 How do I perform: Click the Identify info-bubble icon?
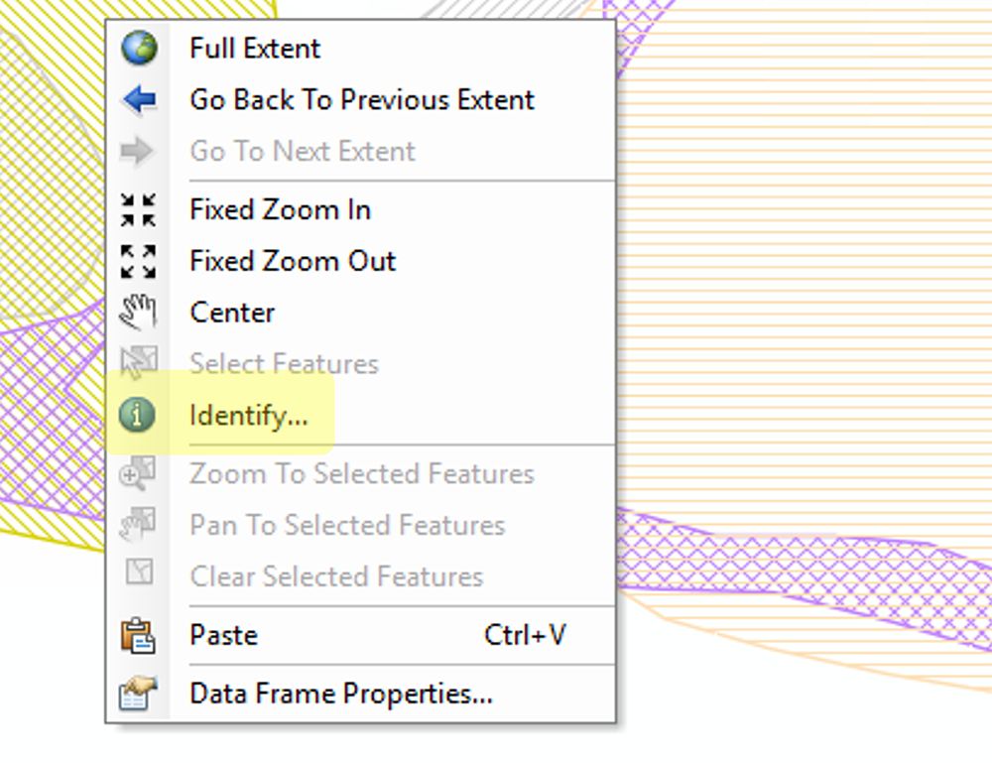pos(139,415)
